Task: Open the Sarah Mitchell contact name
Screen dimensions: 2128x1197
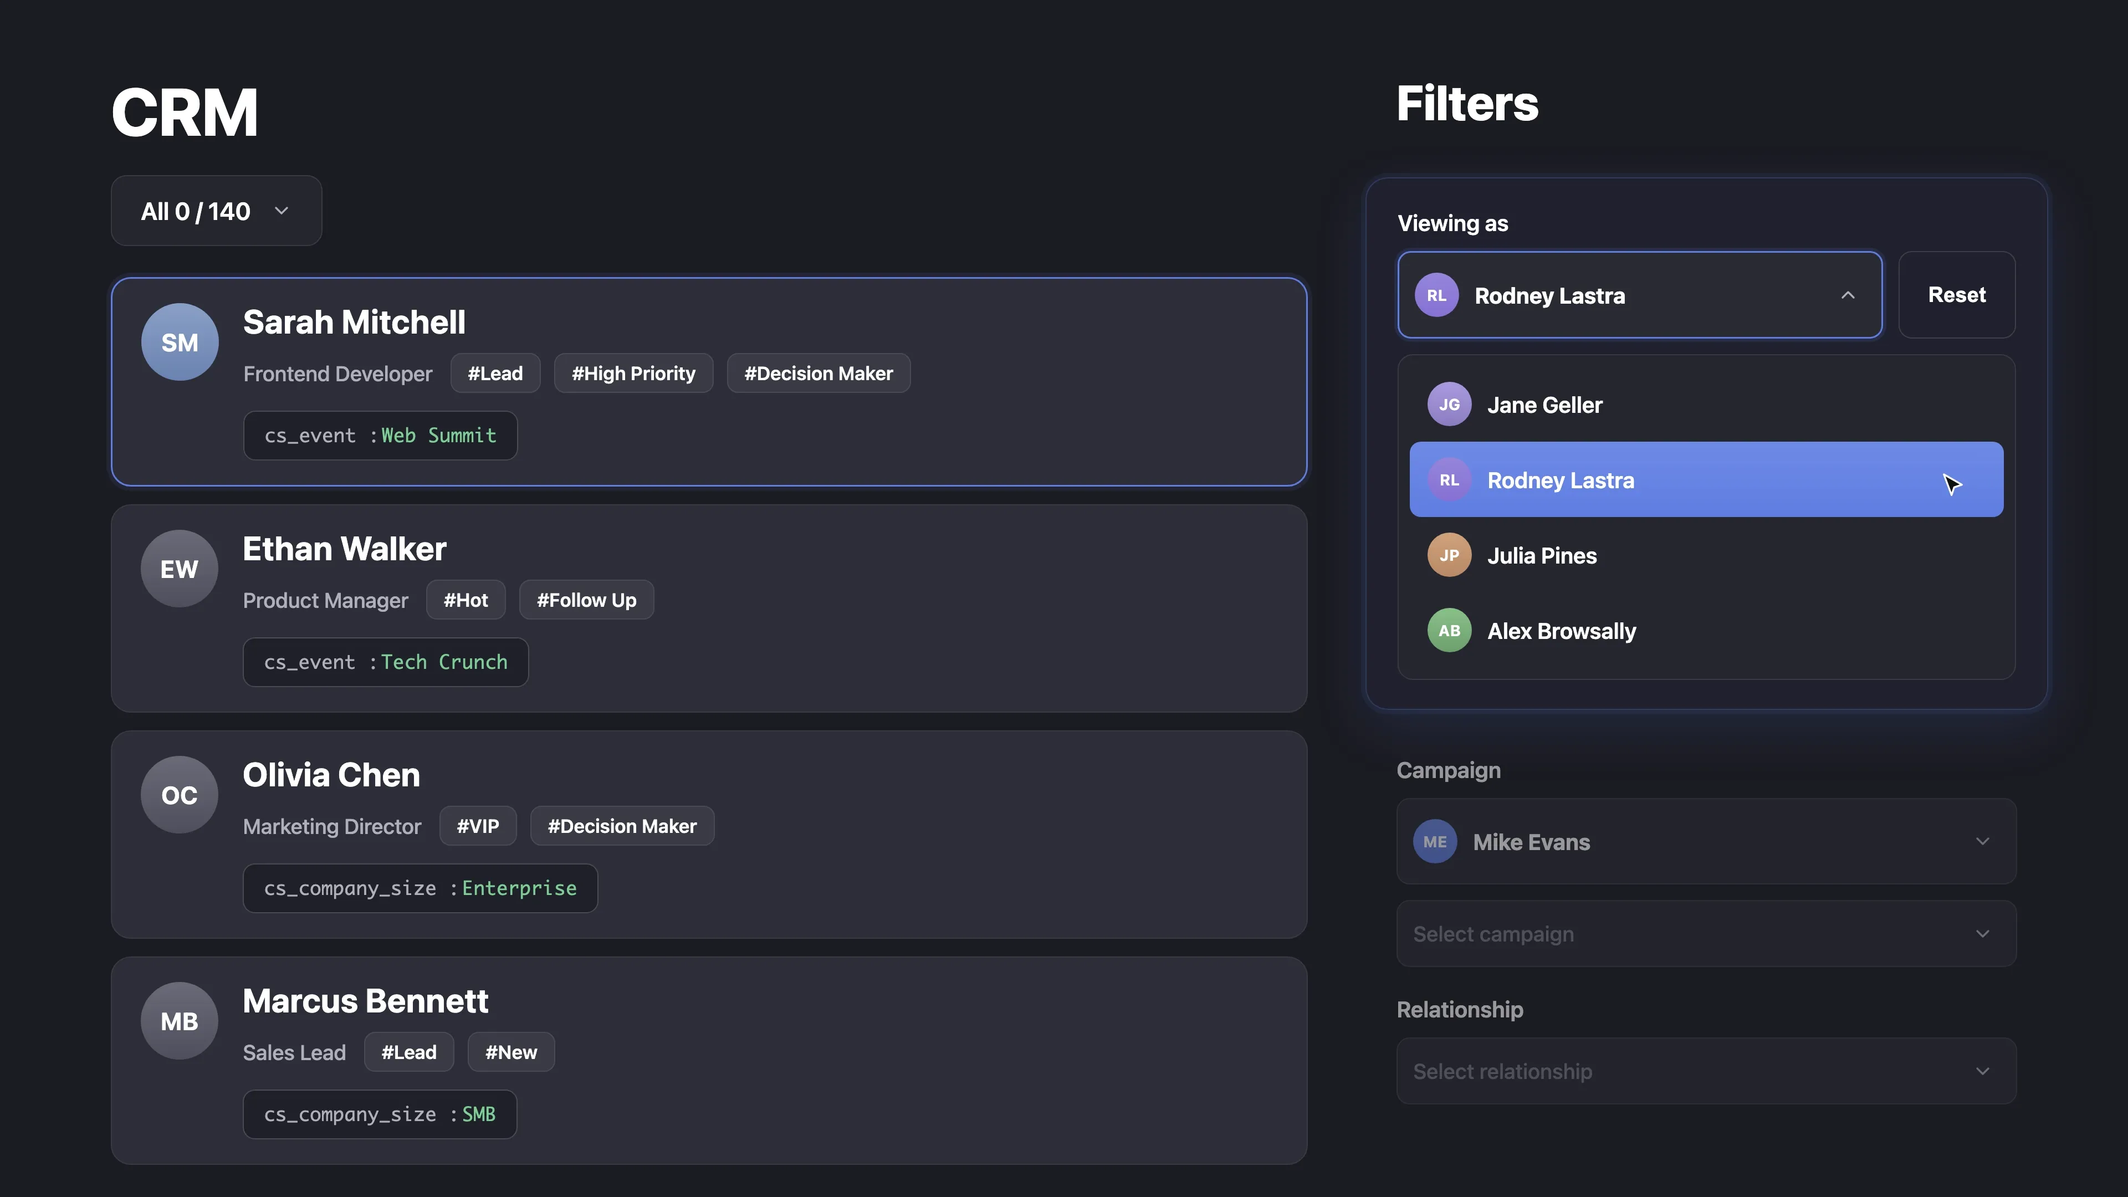Action: coord(355,322)
